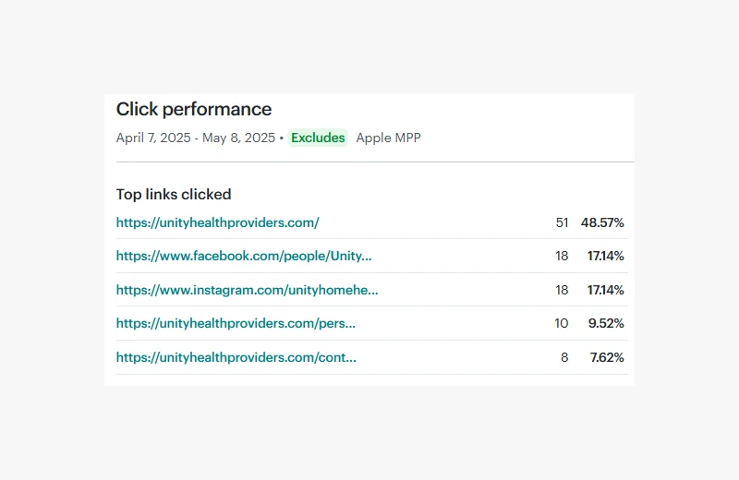Open the facebook.com/people/Unity link
Screen dimensions: 739x480
pyautogui.click(x=244, y=256)
